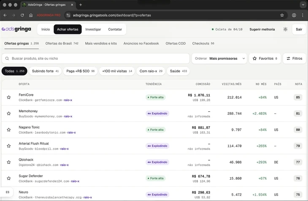Image resolution: width=308 pixels, height=201 pixels.
Task: Click the adsgringa logo
Action: pyautogui.click(x=16, y=29)
